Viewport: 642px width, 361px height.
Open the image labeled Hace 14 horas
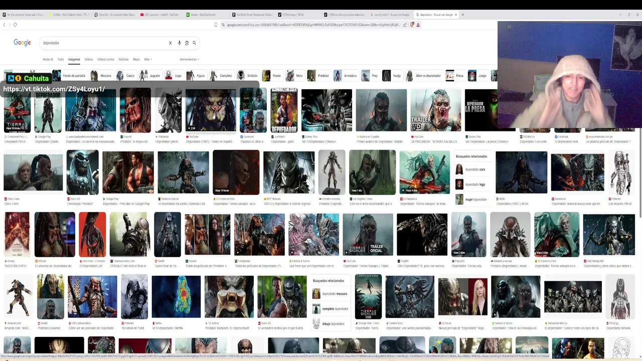[x=236, y=172]
